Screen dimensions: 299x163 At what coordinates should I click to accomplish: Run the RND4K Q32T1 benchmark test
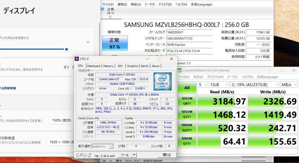pyautogui.click(x=187, y=128)
